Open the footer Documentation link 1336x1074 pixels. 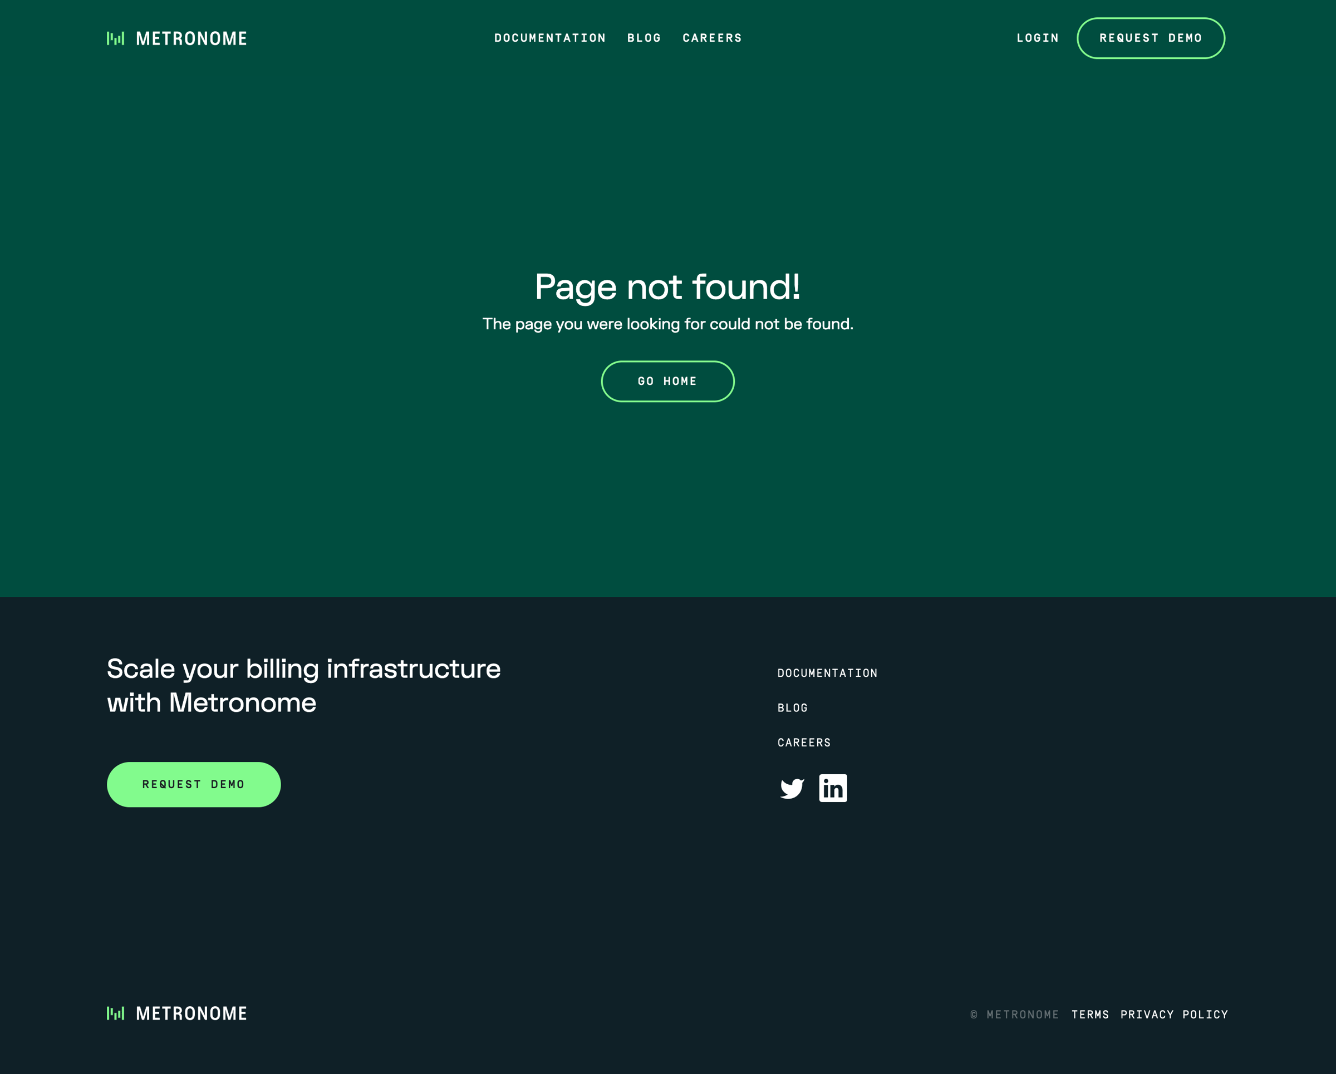(827, 673)
